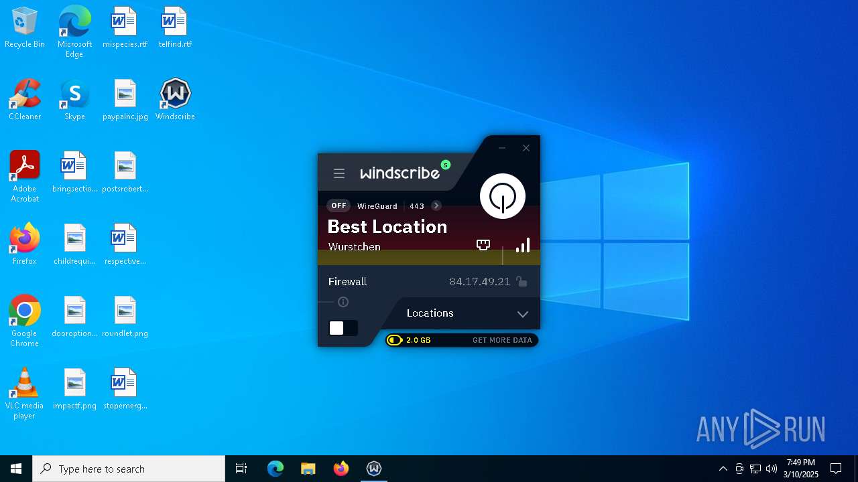
Task: Open the Windscribe hamburger menu
Action: point(339,173)
